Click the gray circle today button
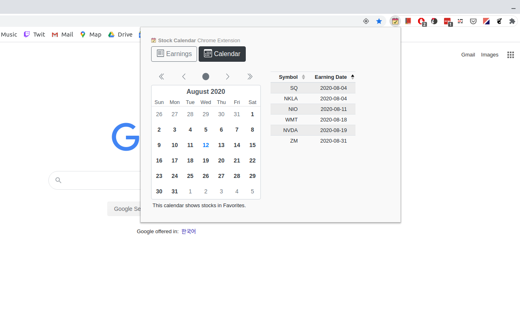520x325 pixels. pyautogui.click(x=206, y=76)
